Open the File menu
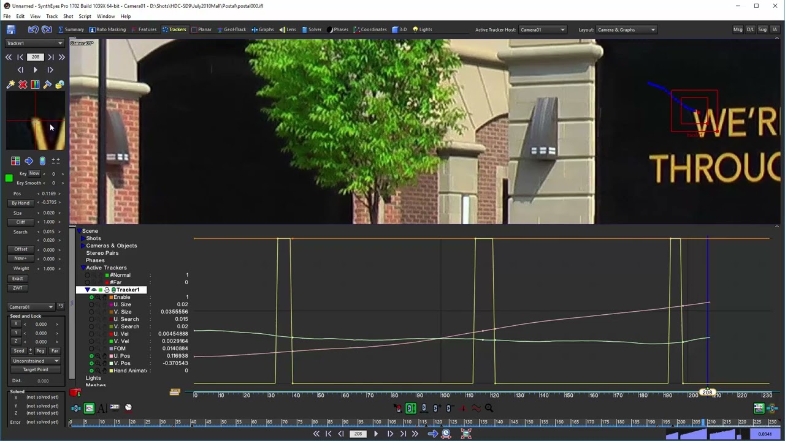 pyautogui.click(x=7, y=17)
